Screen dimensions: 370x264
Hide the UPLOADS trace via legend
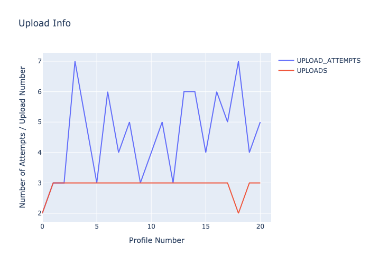click(x=312, y=70)
